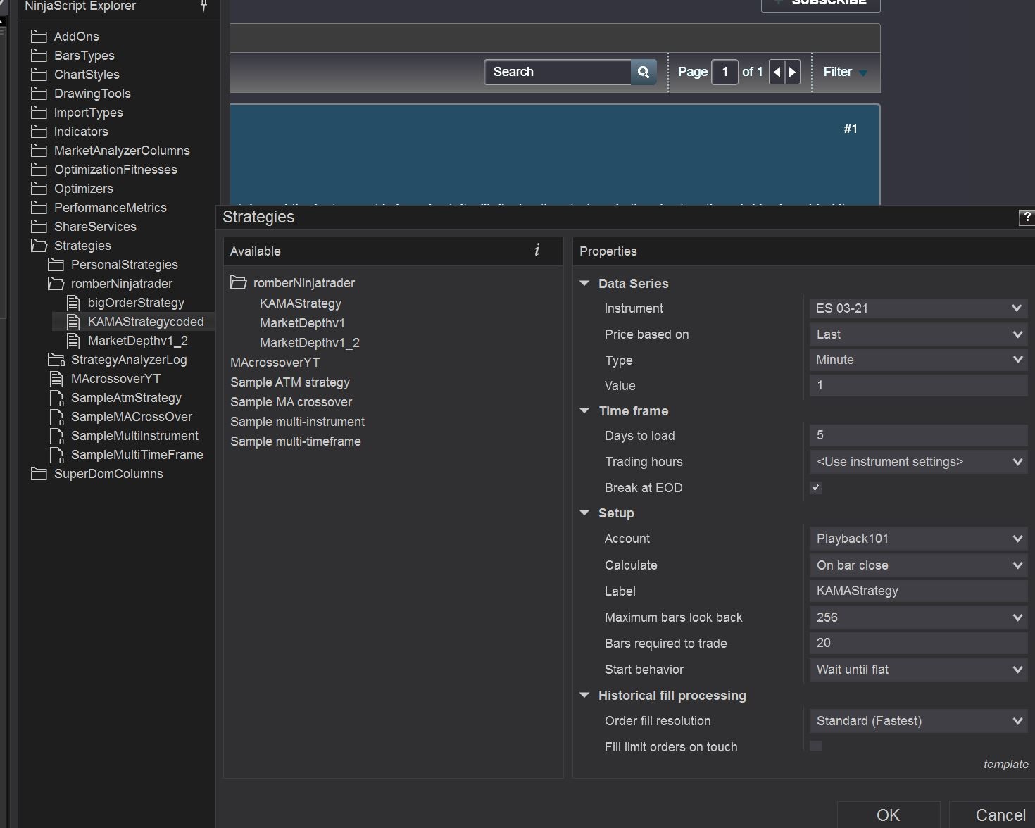Screen dimensions: 1035x828
Task: Click the OK button
Action: click(888, 815)
